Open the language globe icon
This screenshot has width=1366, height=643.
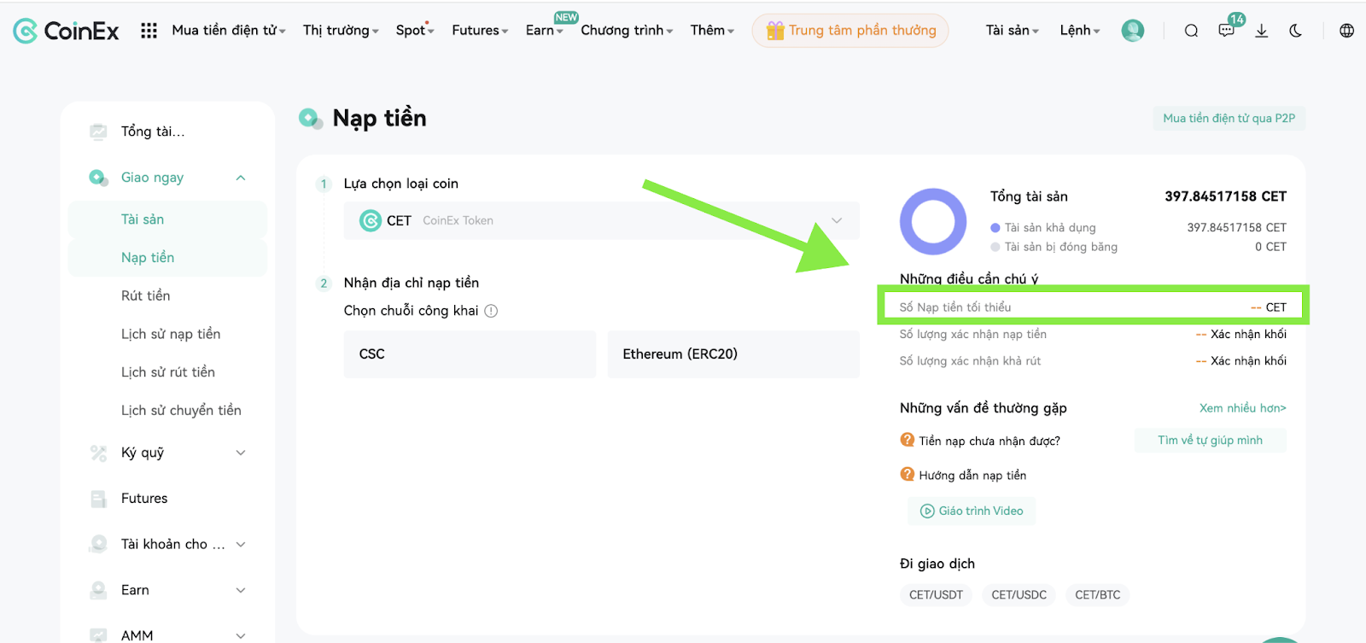pos(1346,31)
